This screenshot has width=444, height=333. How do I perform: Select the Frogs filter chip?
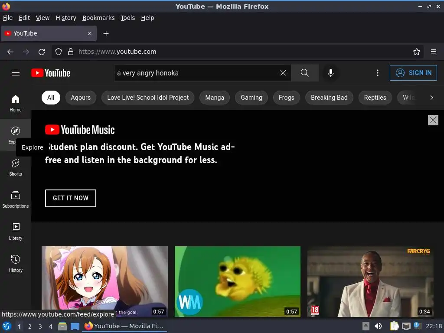tap(286, 98)
